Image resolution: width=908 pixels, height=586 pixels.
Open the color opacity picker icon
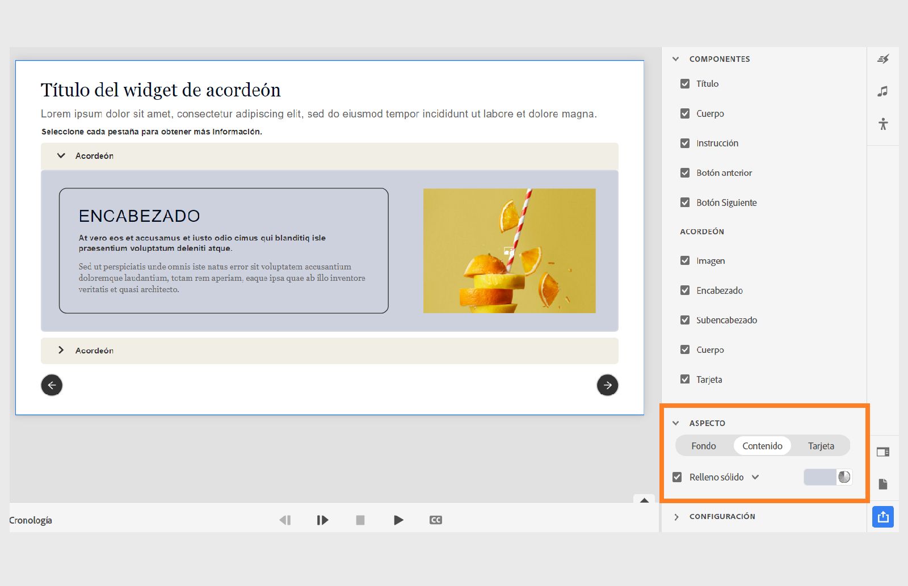pos(844,477)
